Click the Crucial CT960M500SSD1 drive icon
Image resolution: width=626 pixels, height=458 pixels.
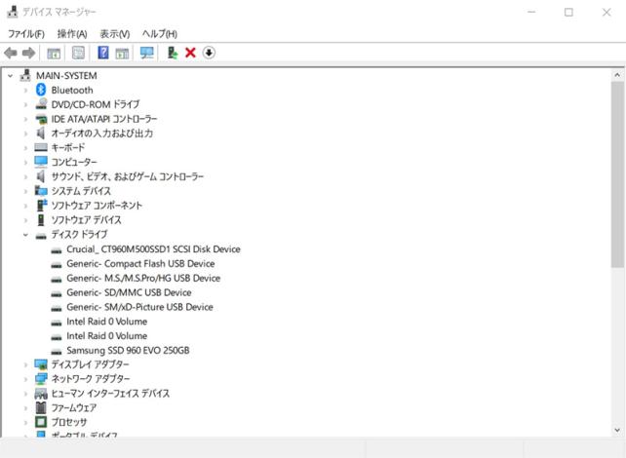click(x=57, y=250)
